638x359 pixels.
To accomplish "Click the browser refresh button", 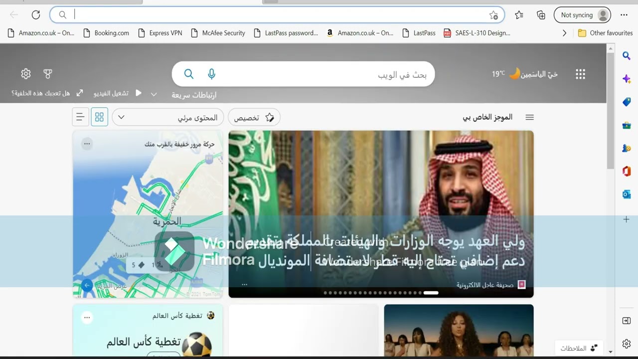I will [x=36, y=15].
